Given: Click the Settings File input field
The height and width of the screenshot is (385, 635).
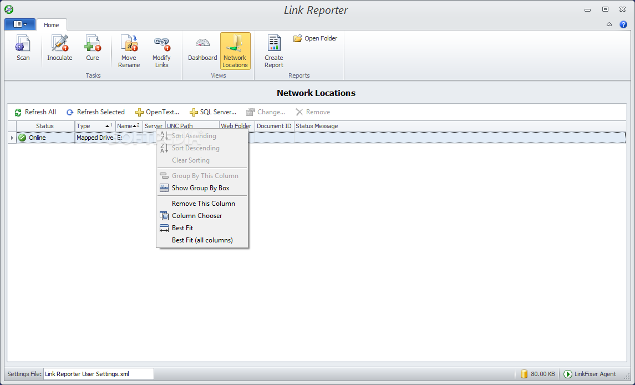Looking at the screenshot, I should pos(98,374).
